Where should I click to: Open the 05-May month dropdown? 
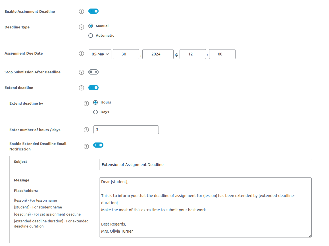[x=100, y=54]
